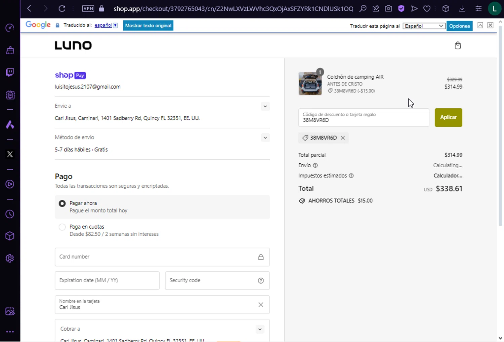Click the 5-7 días hábiles · Gratis text
Screen dimensions: 504x342
(x=81, y=150)
